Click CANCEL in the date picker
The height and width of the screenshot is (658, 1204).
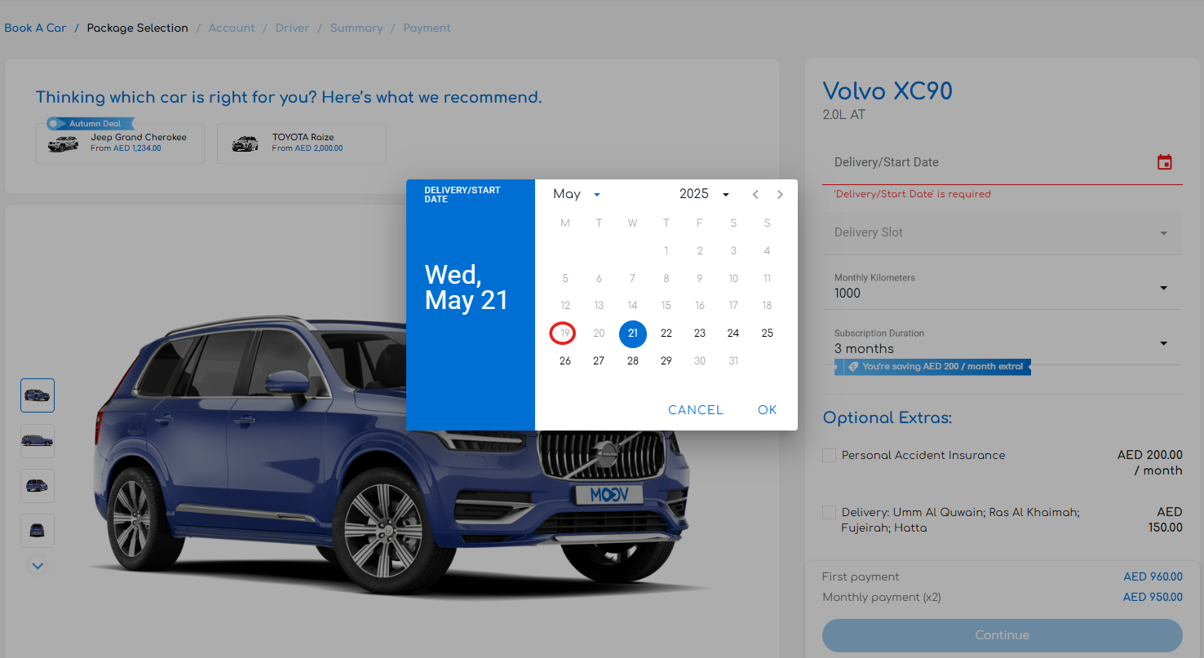click(x=696, y=410)
